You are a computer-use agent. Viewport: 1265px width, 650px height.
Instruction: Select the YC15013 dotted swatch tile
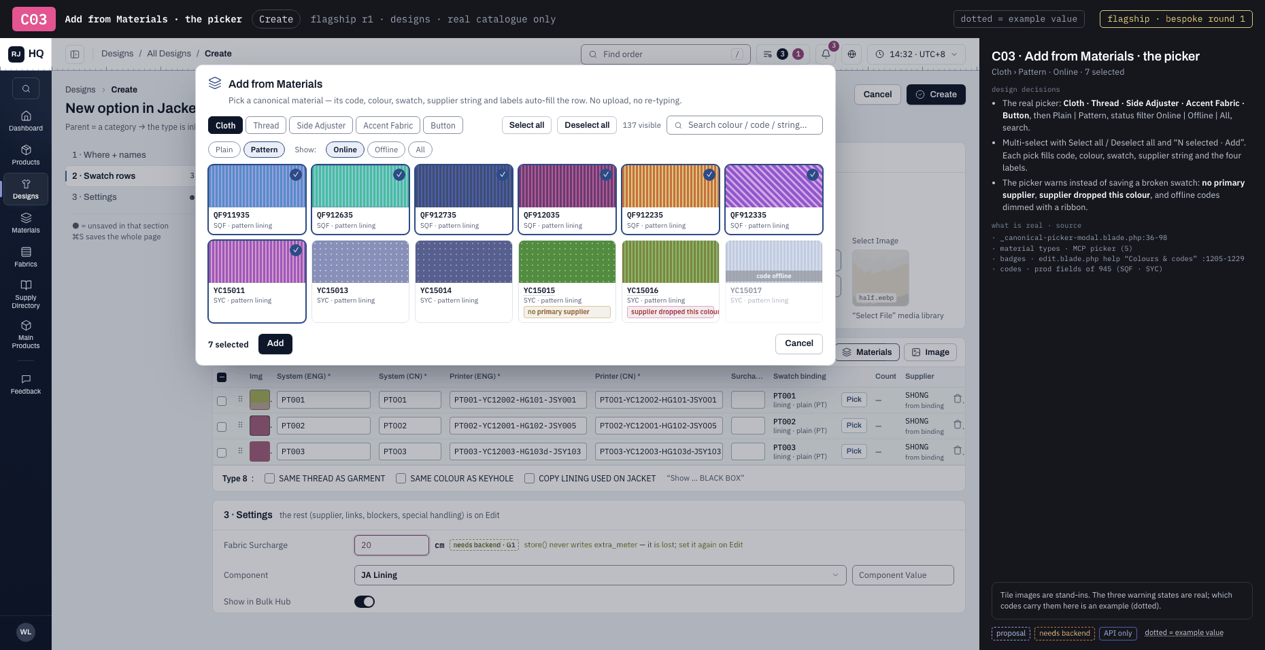(360, 281)
